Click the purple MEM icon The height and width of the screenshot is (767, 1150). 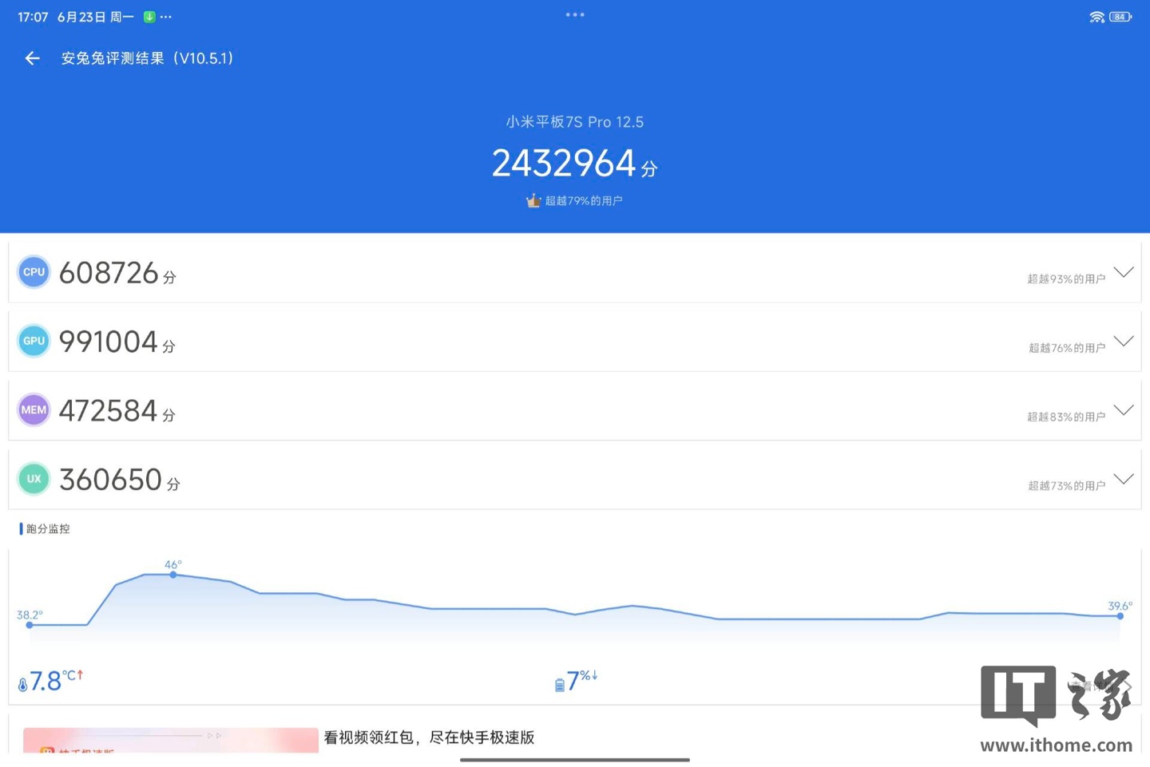(34, 410)
